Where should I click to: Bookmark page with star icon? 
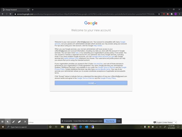point(159,14)
